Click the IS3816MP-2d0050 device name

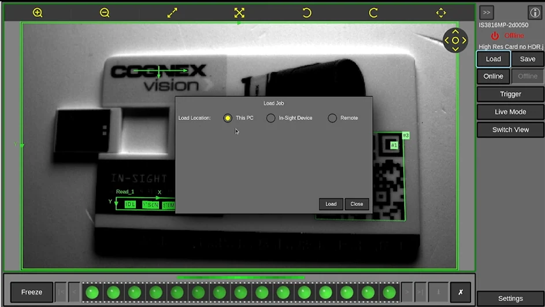tap(503, 25)
